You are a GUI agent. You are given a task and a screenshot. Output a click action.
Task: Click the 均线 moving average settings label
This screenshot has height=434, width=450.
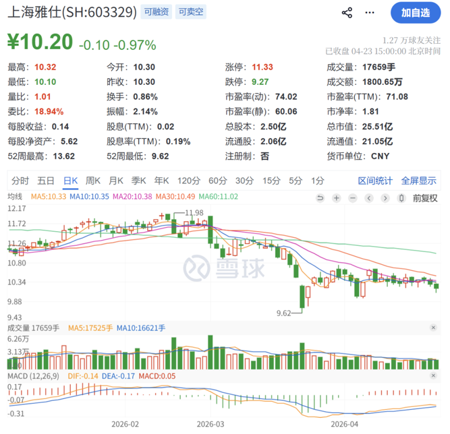coord(15,196)
